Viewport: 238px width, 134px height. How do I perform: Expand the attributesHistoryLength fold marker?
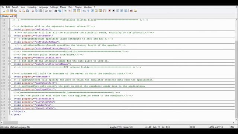click(x=9, y=48)
